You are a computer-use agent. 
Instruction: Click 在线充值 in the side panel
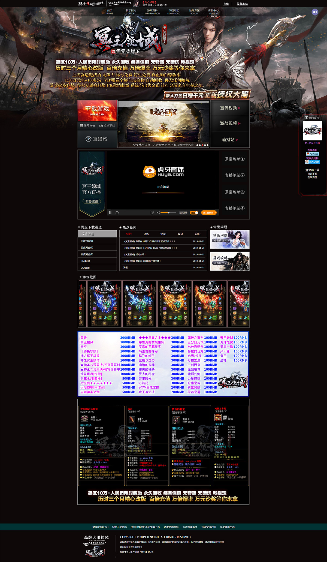tap(312, 178)
